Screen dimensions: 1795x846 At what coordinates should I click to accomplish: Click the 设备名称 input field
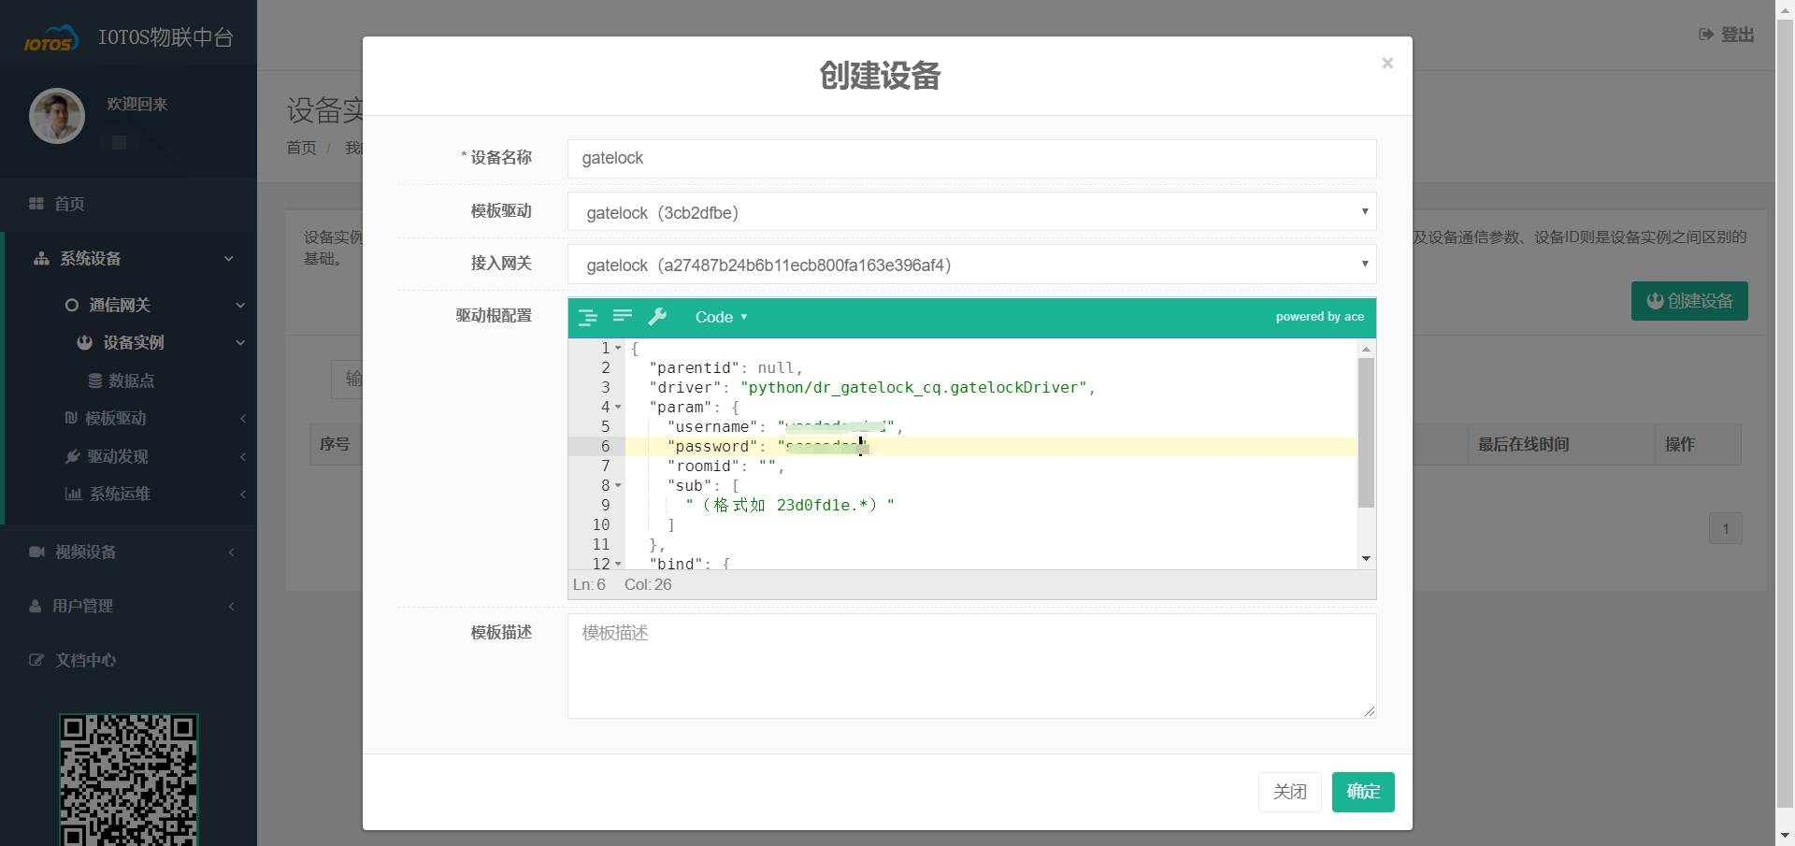pos(971,159)
